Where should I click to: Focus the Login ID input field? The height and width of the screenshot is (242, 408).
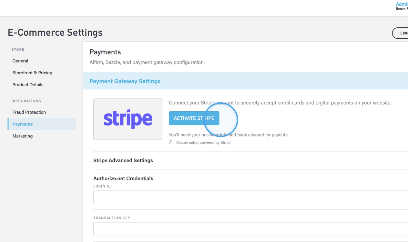[x=250, y=197]
